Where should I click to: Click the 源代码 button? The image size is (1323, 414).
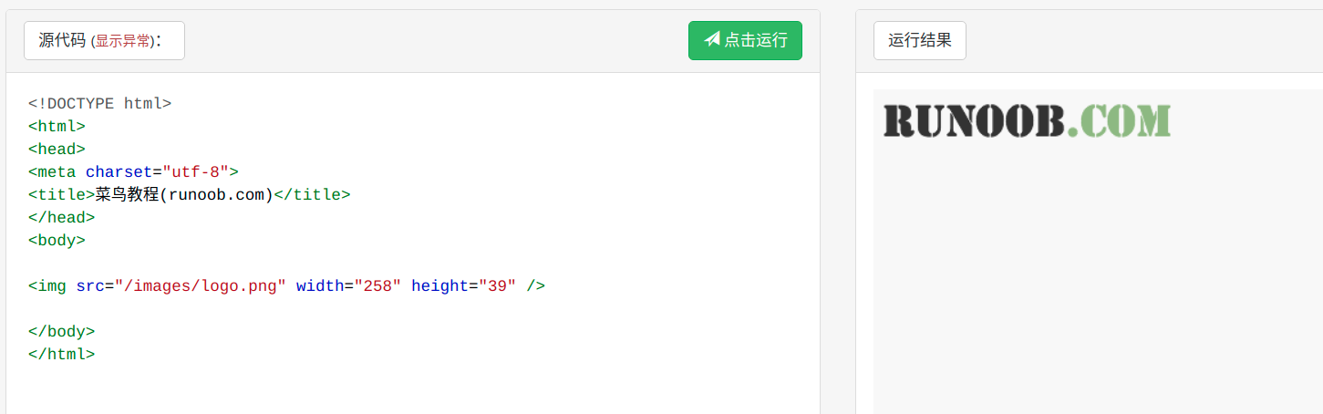point(62,41)
